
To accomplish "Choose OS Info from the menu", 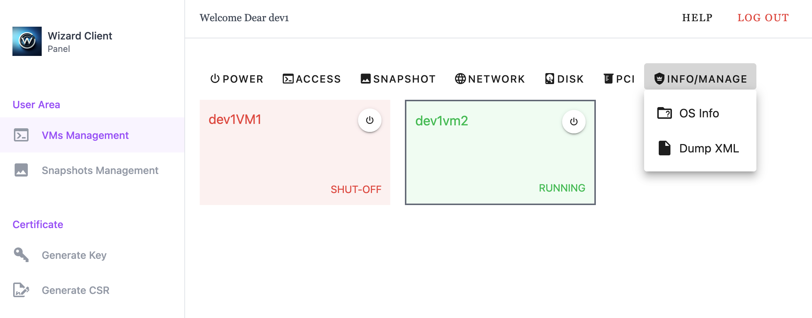I will pyautogui.click(x=699, y=113).
